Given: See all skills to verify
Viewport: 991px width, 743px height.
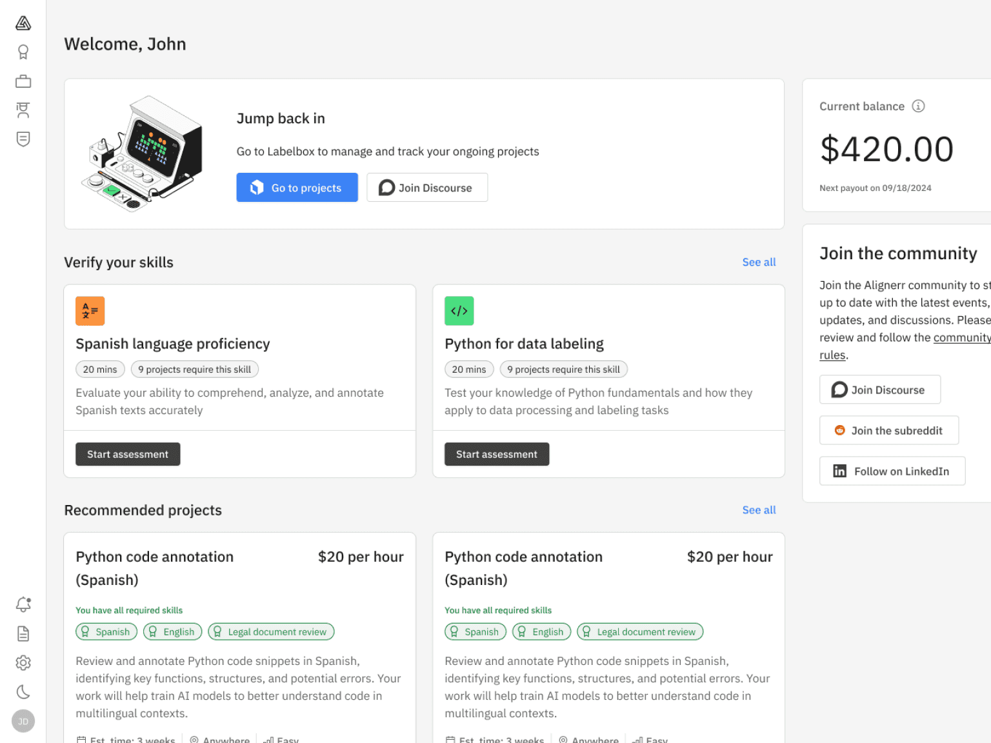Looking at the screenshot, I should coord(759,263).
